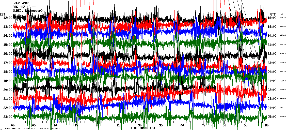The image size is (287, 132).
Task: Click the UTC timezone label
Action: click(273, 14)
